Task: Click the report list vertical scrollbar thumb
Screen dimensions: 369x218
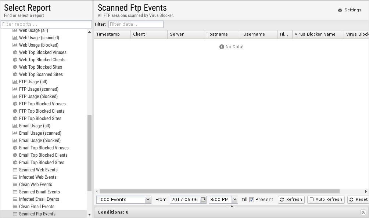Action: tap(89, 153)
